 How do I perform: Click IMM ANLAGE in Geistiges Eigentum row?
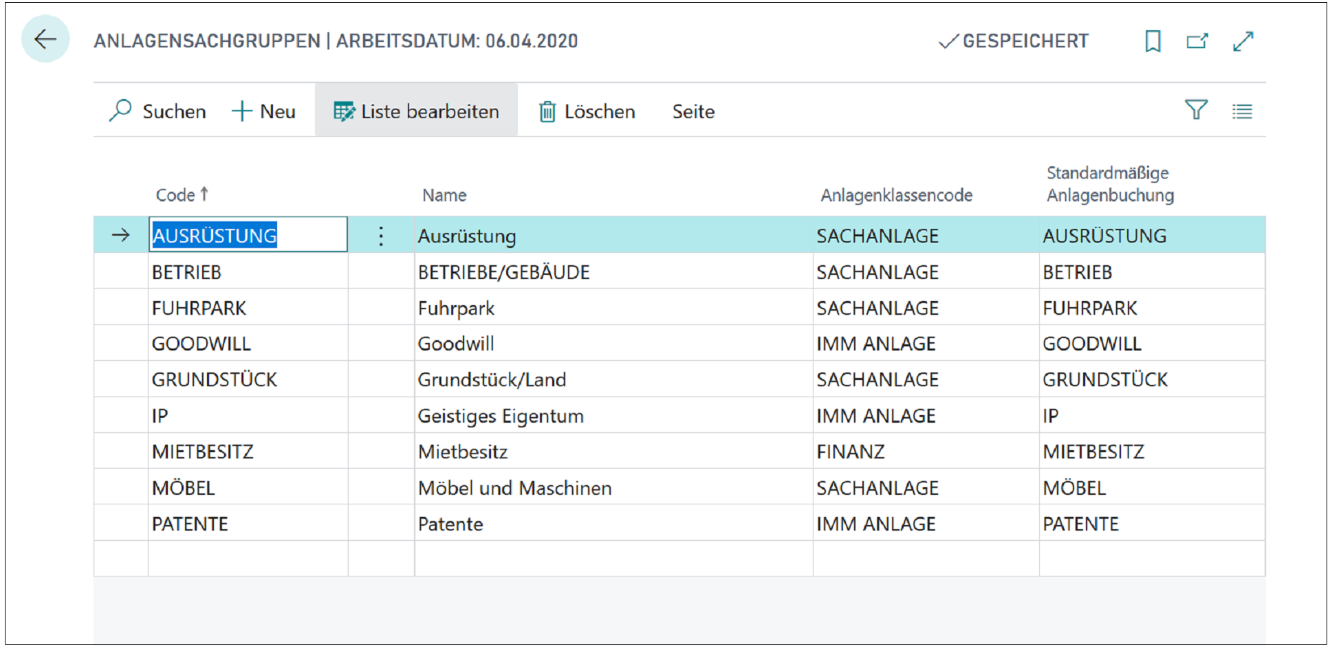(x=926, y=415)
